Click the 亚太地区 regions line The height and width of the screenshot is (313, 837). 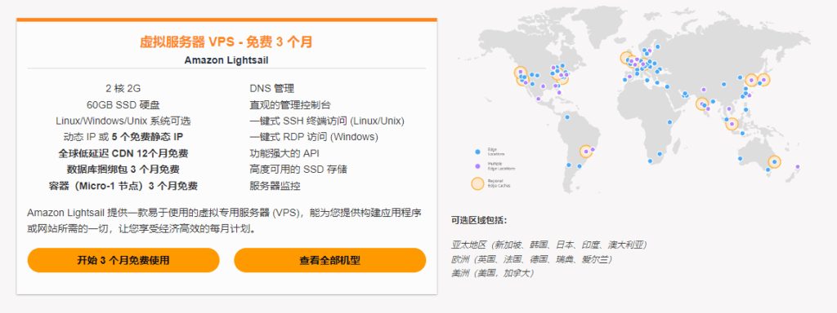click(549, 245)
